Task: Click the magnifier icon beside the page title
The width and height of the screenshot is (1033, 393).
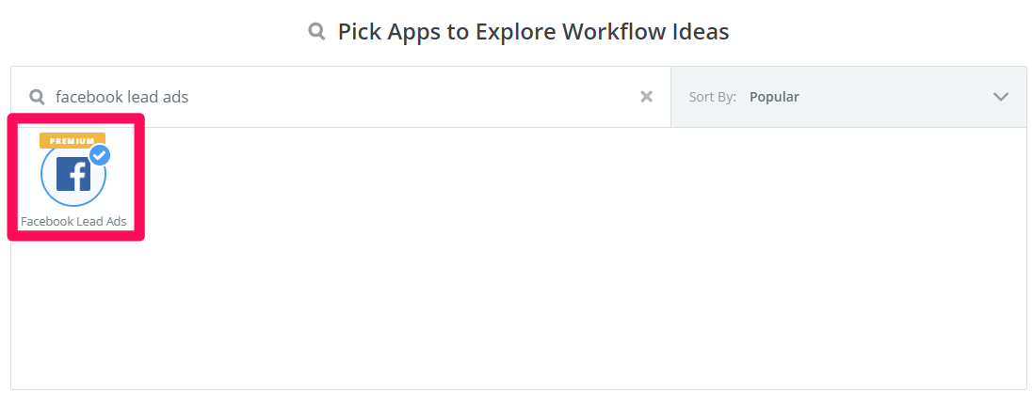Action: pyautogui.click(x=317, y=32)
